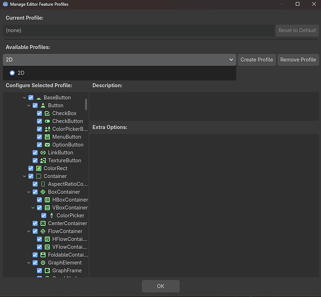Click the TextureButton node icon
Viewport: 321px width, 297px height.
43,160
